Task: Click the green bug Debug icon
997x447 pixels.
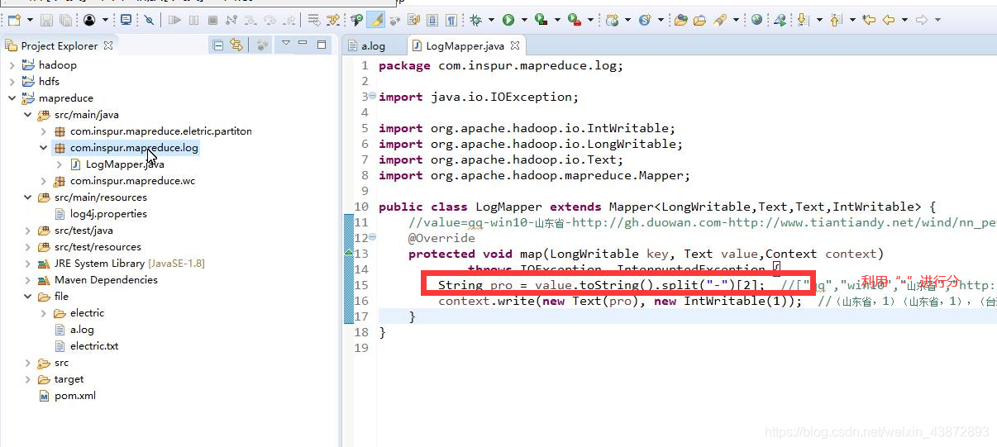Action: point(475,20)
